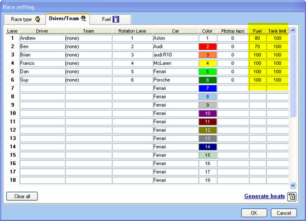Select the yellow color swatch 4
The width and height of the screenshot is (306, 221).
[x=208, y=63]
